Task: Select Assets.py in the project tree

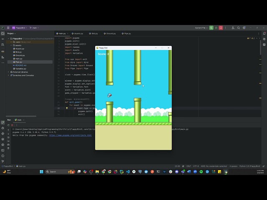Action: click(x=18, y=49)
